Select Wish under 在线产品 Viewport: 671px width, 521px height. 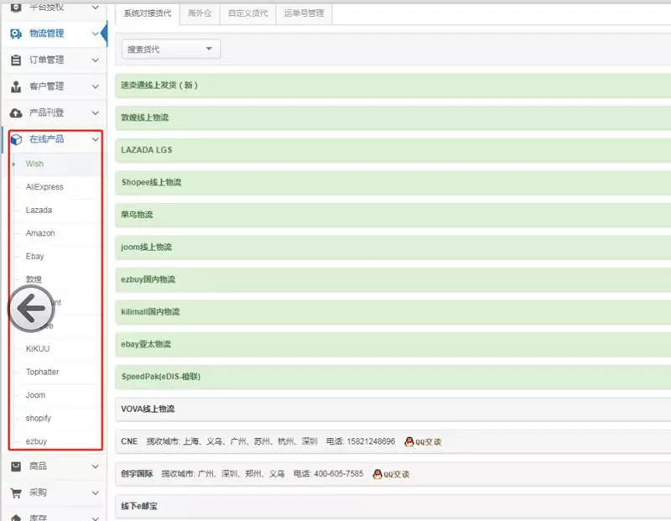(34, 164)
